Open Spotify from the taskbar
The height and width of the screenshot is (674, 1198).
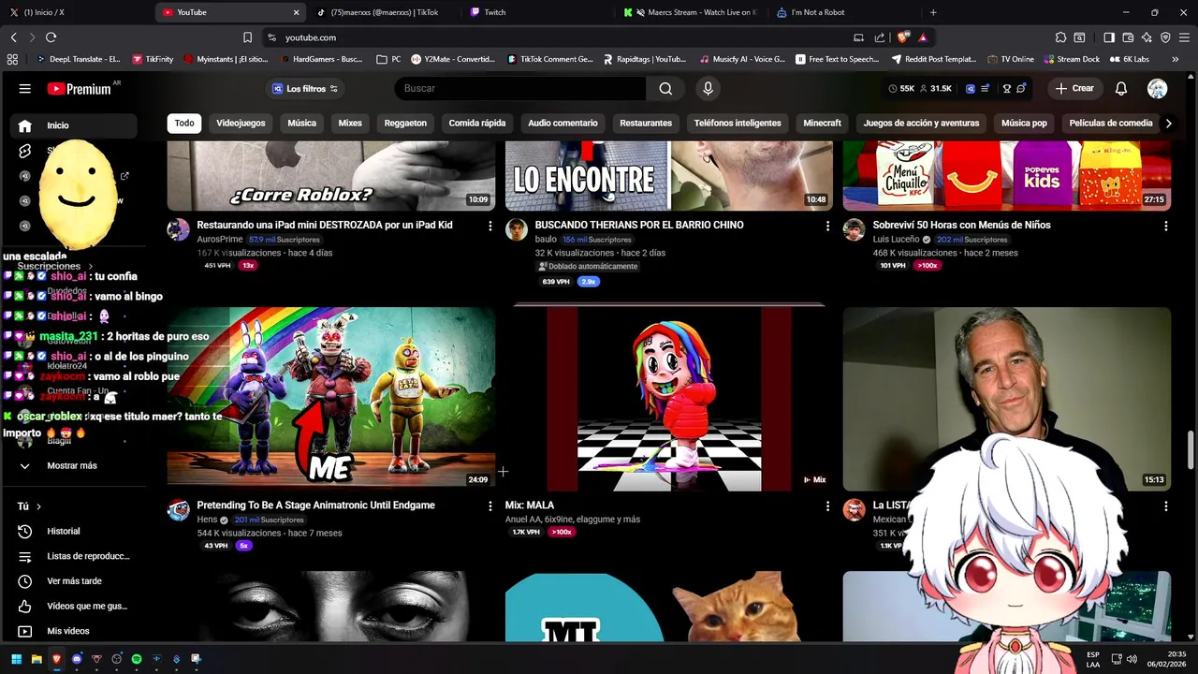click(x=137, y=659)
